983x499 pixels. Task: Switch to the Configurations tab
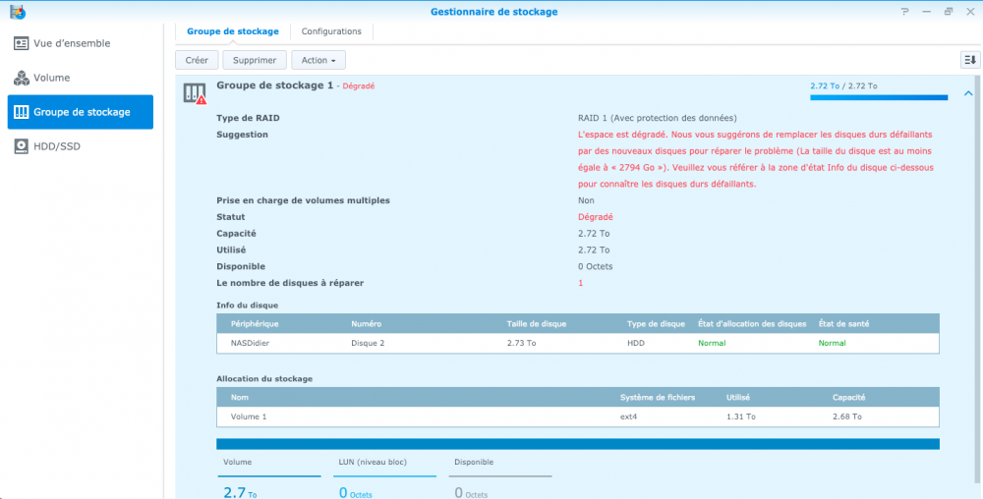(331, 31)
